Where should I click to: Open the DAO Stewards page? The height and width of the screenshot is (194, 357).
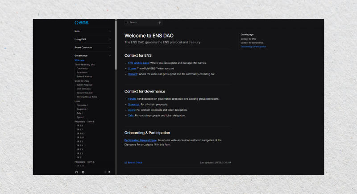click(x=83, y=89)
